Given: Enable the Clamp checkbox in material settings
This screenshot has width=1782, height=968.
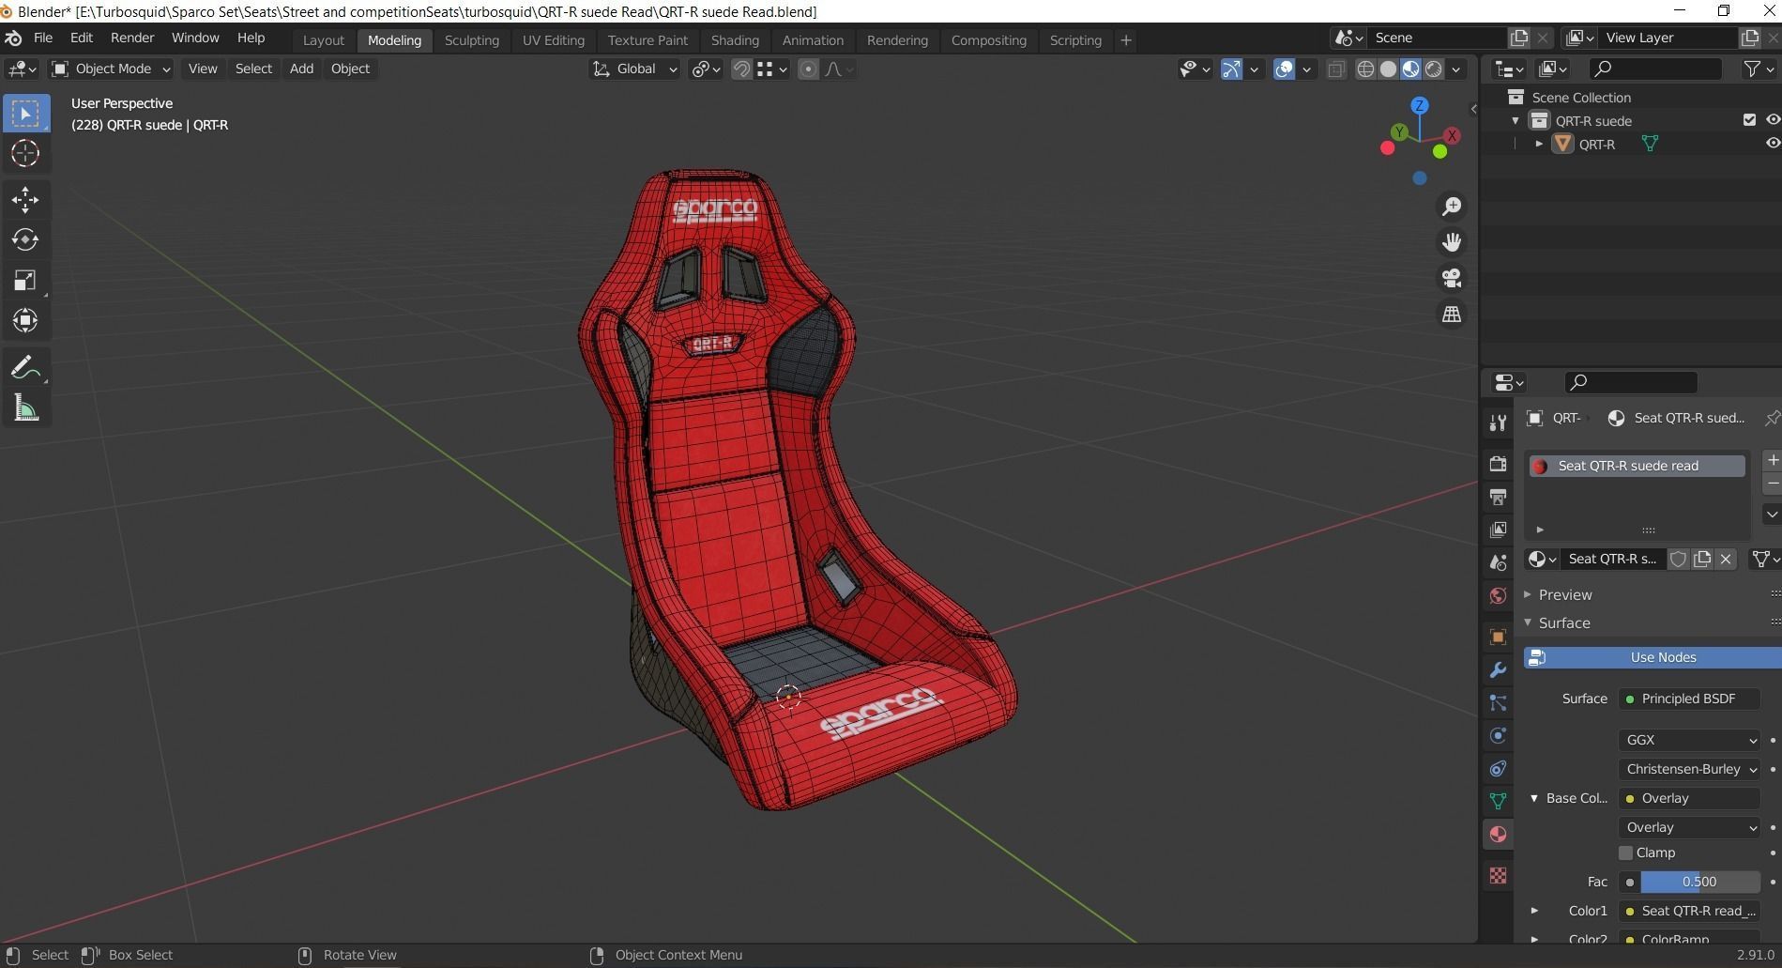Looking at the screenshot, I should 1626,853.
